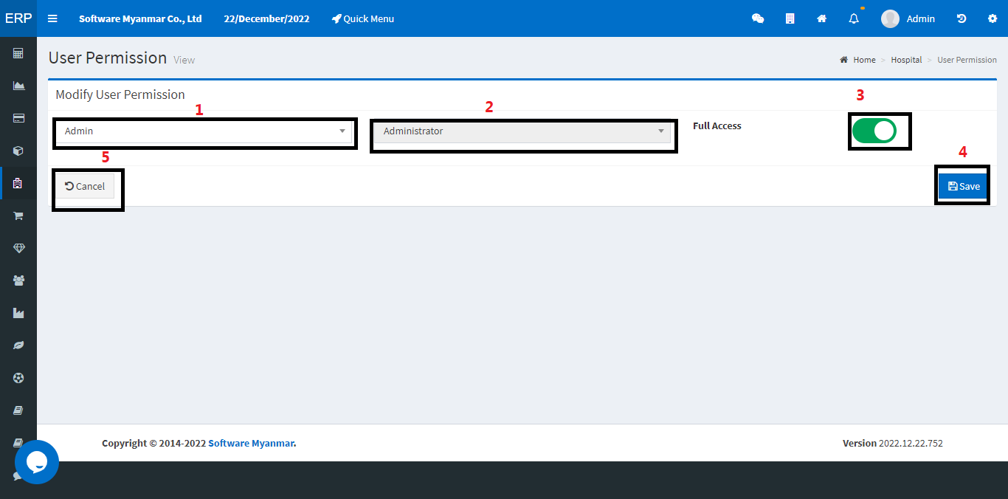Image resolution: width=1008 pixels, height=499 pixels.
Task: Open the area chart module in sidebar
Action: click(x=18, y=86)
